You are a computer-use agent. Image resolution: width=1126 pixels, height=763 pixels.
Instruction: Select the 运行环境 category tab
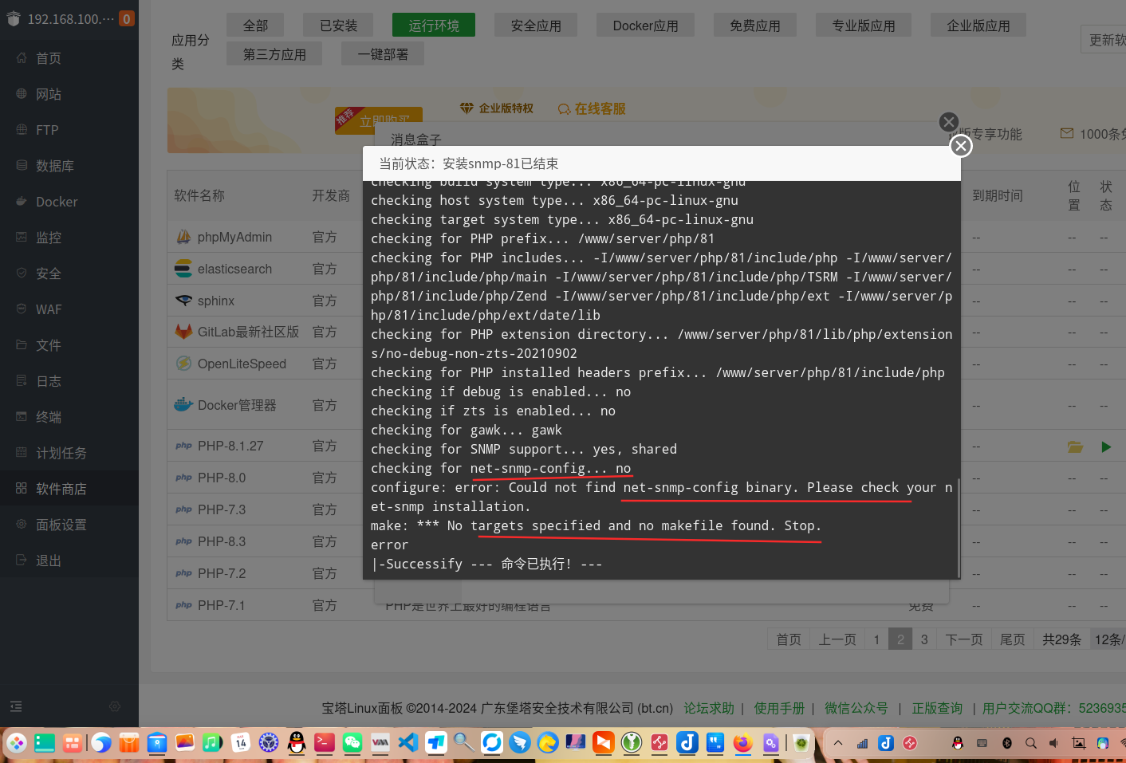tap(434, 26)
